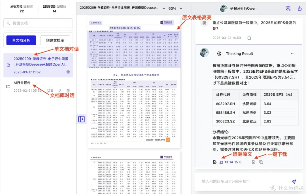
Task: Click the 研报分析师Owen avatar at top
Action: [224, 8]
